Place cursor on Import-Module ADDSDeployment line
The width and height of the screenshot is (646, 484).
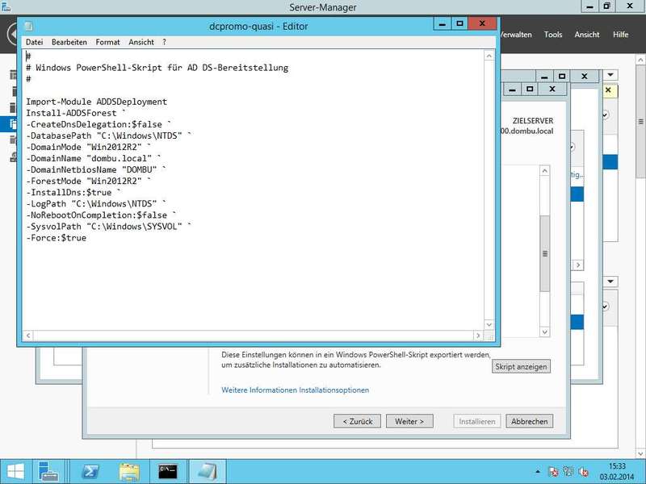pos(96,102)
